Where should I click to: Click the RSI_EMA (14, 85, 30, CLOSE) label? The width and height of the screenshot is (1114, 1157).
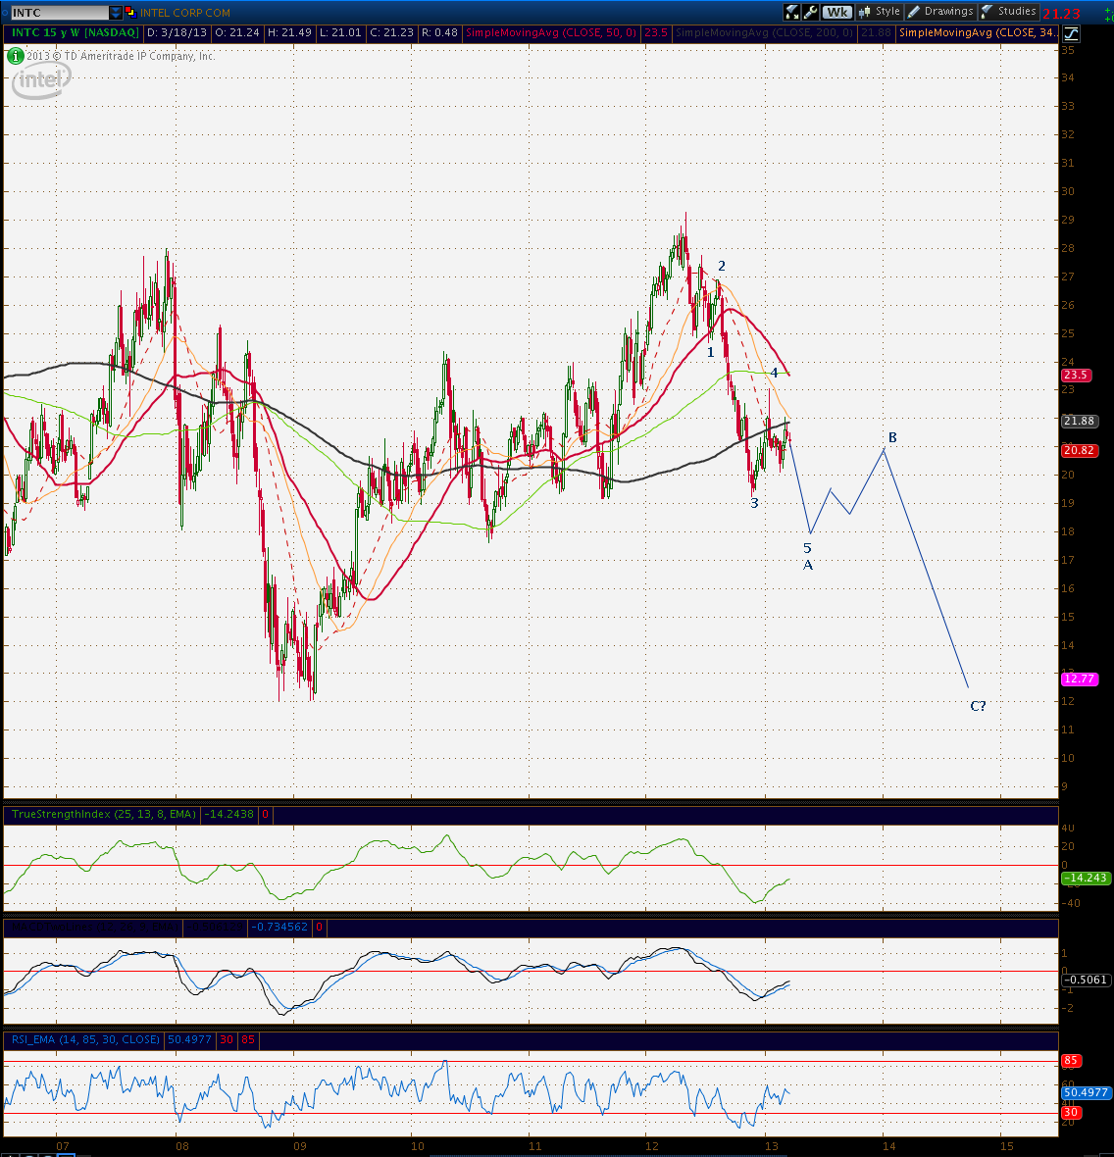pos(85,1039)
